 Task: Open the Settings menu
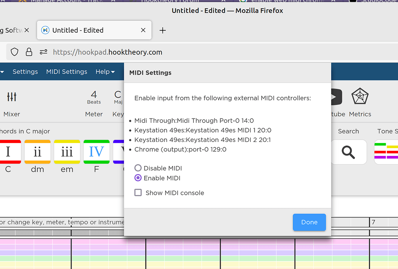coord(25,72)
